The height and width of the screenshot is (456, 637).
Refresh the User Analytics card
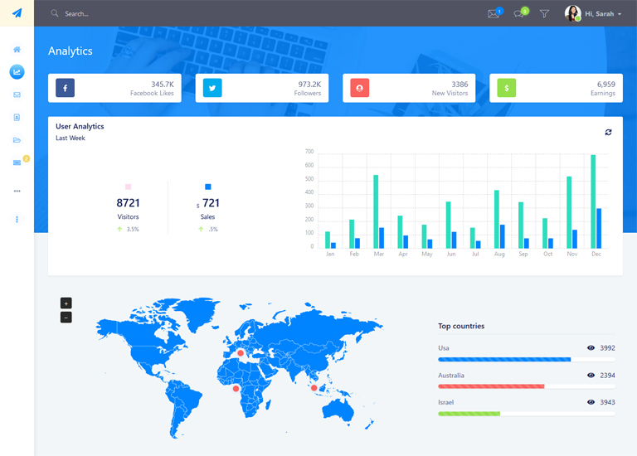coord(608,132)
